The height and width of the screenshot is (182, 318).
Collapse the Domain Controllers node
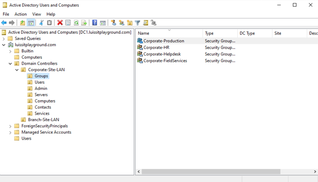10,64
